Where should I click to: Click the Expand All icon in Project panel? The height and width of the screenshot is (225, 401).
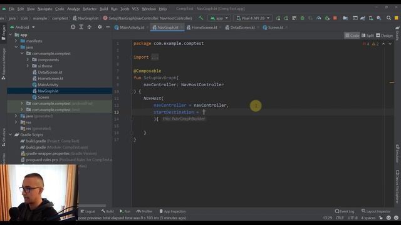pyautogui.click(x=81, y=27)
